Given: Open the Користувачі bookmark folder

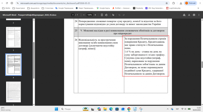Looking at the screenshot, I should [19, 8].
